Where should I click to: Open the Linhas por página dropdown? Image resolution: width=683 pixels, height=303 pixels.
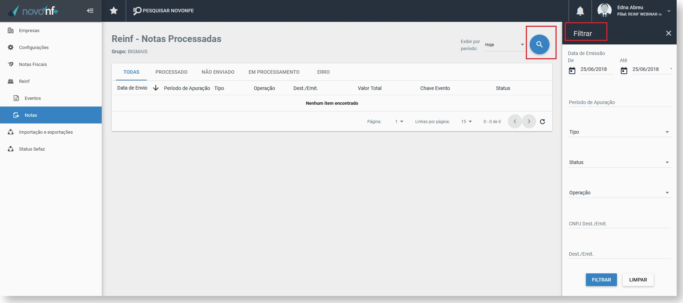click(466, 121)
